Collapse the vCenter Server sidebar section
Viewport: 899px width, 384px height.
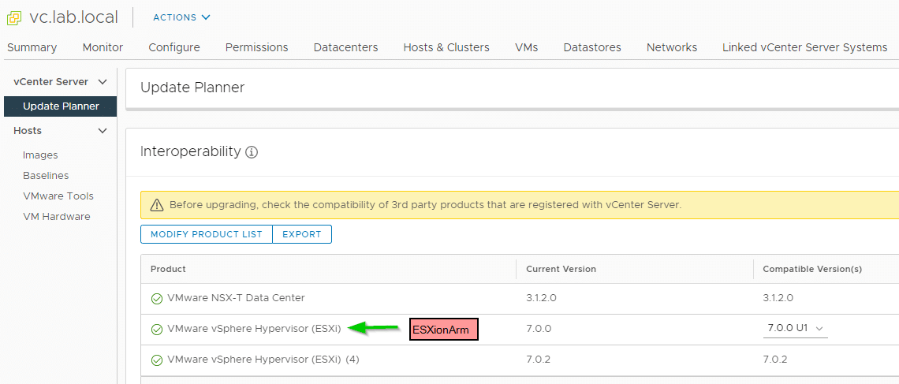(x=103, y=82)
